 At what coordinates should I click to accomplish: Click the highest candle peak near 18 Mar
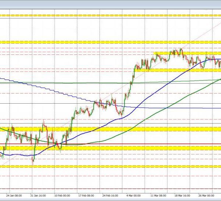pos(181,49)
